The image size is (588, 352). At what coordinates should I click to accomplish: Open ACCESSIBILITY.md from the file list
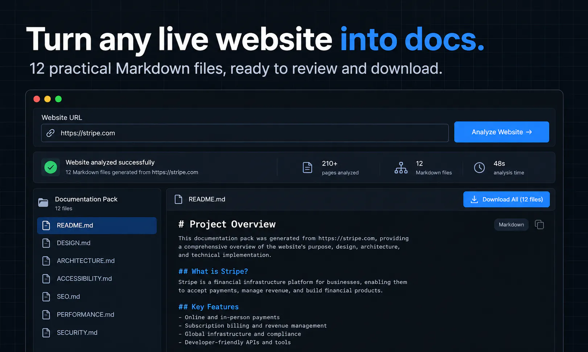click(97, 279)
